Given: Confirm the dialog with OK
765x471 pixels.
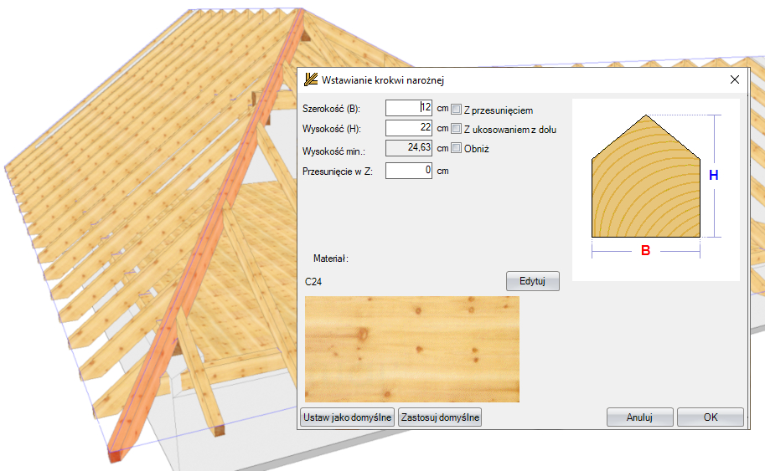Looking at the screenshot, I should (x=710, y=417).
